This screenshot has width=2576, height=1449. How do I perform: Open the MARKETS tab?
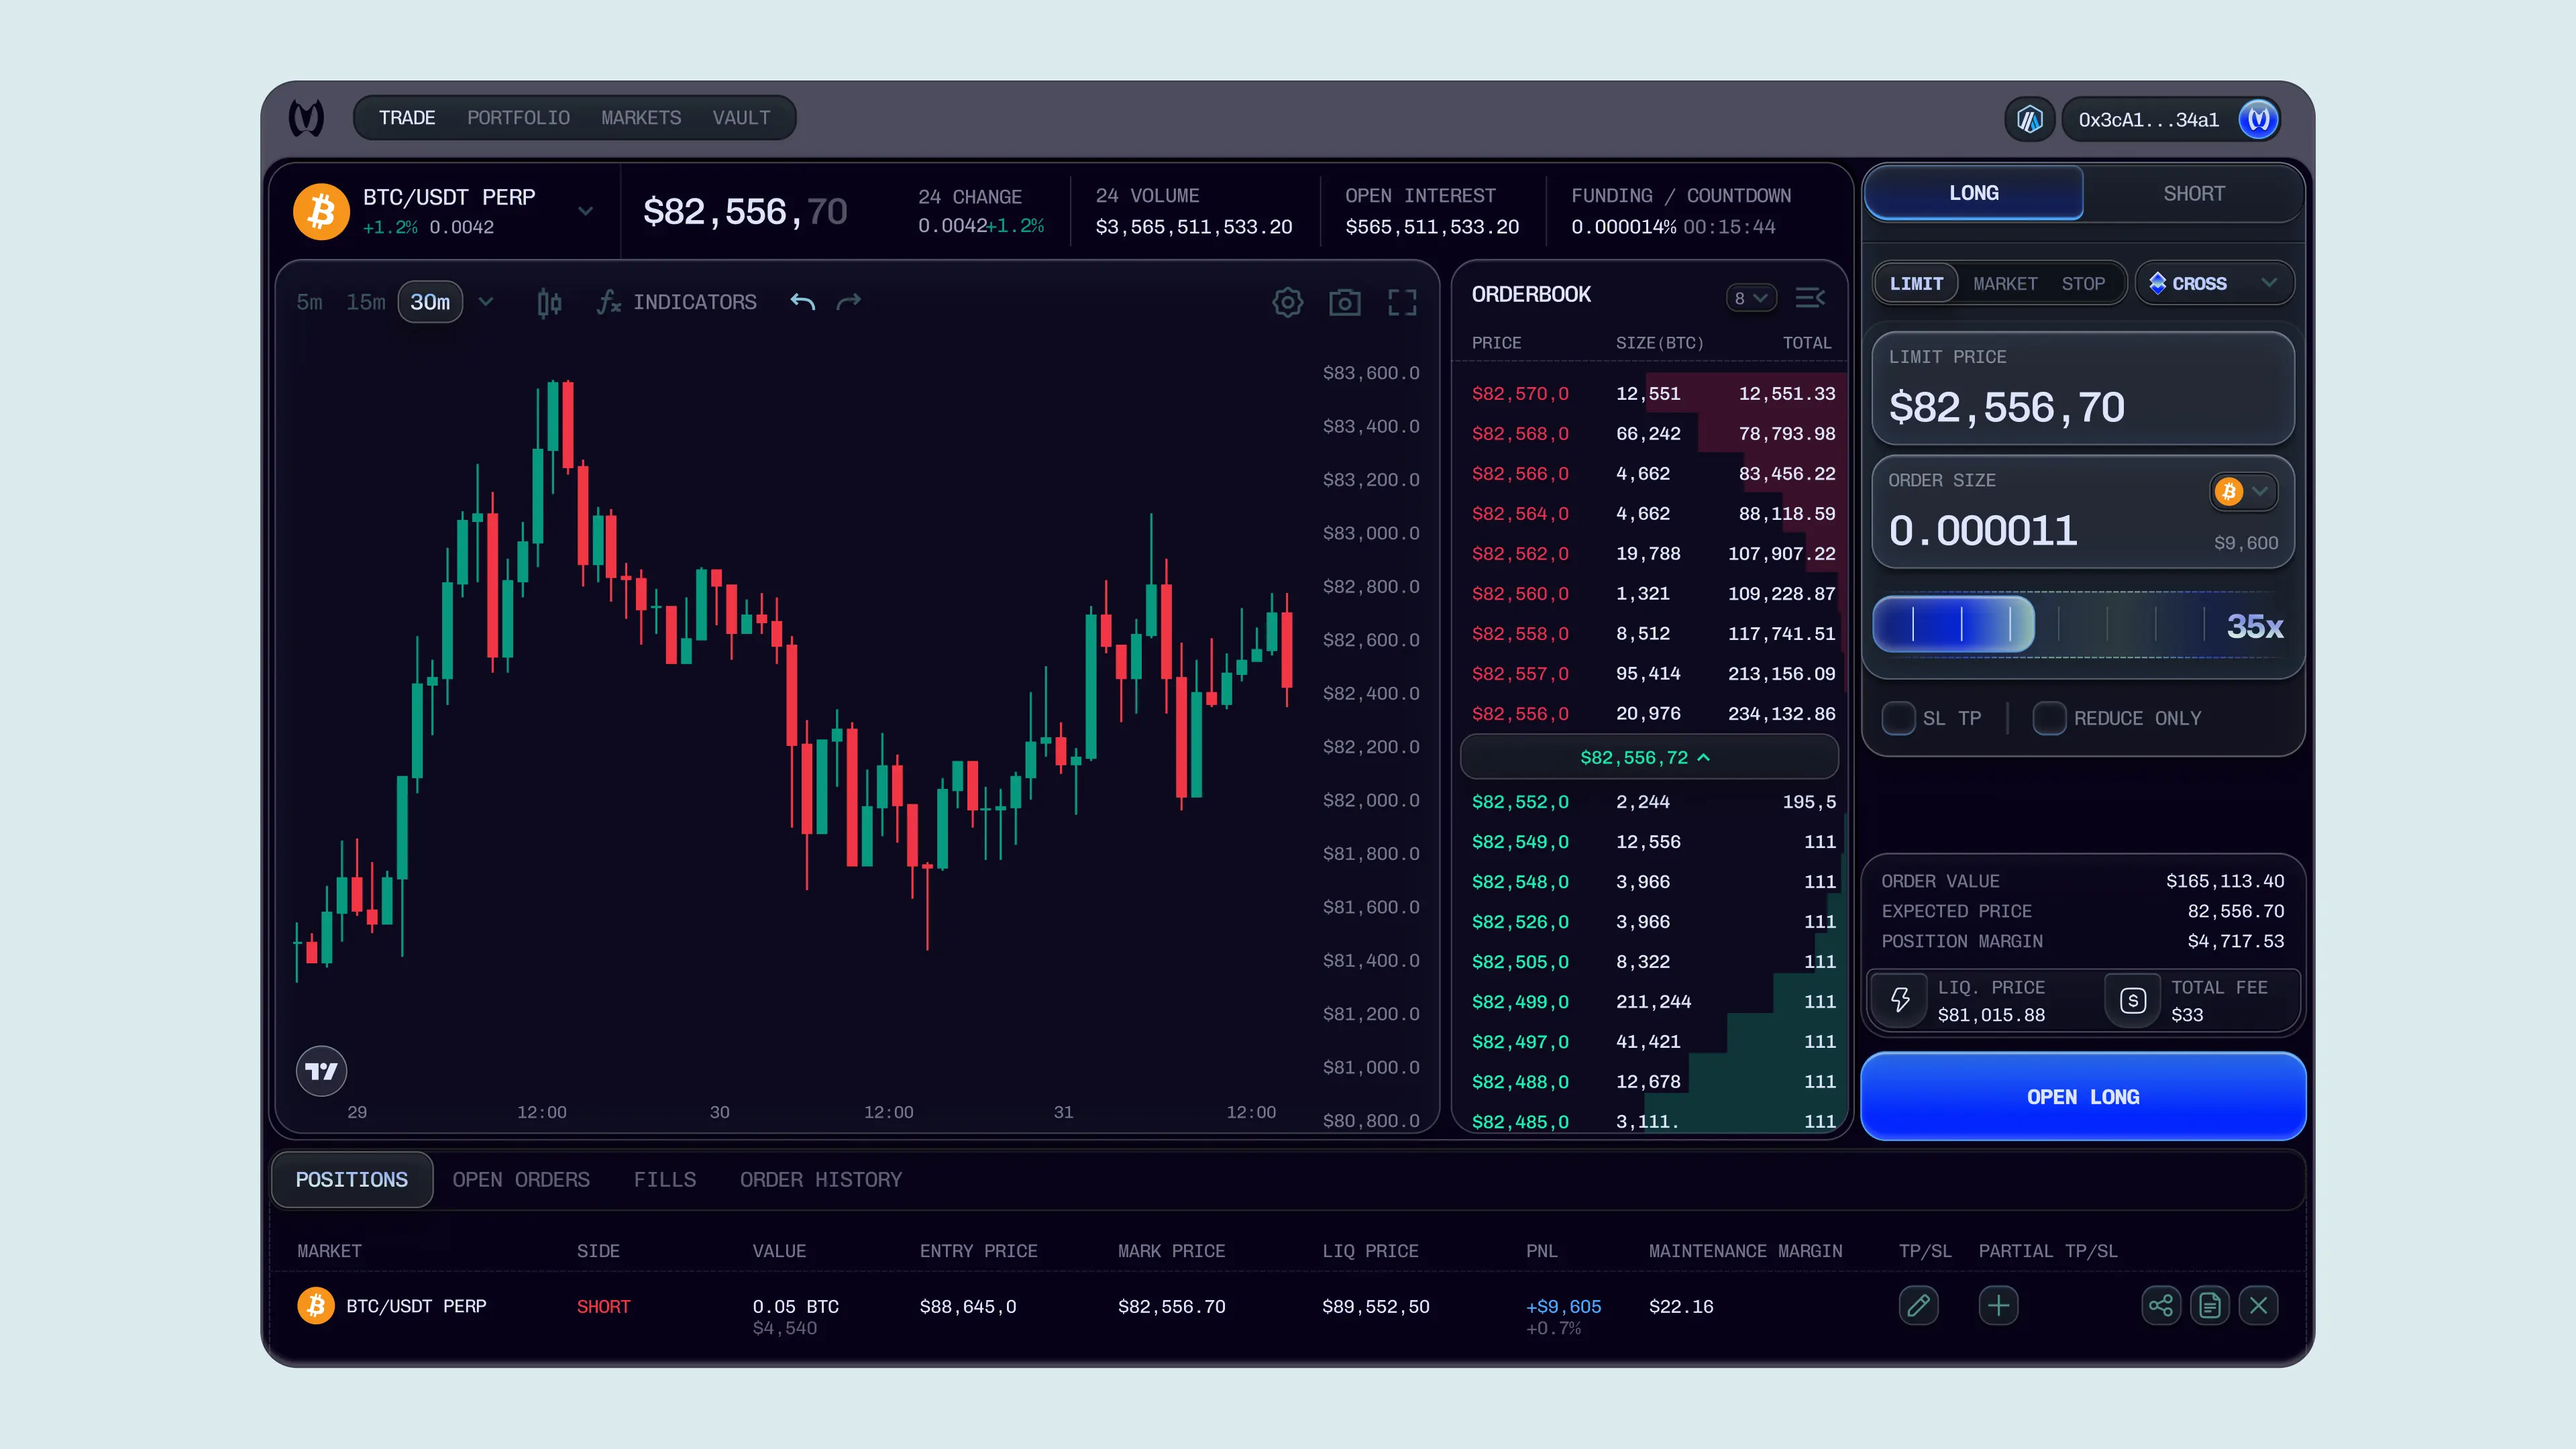(x=641, y=118)
